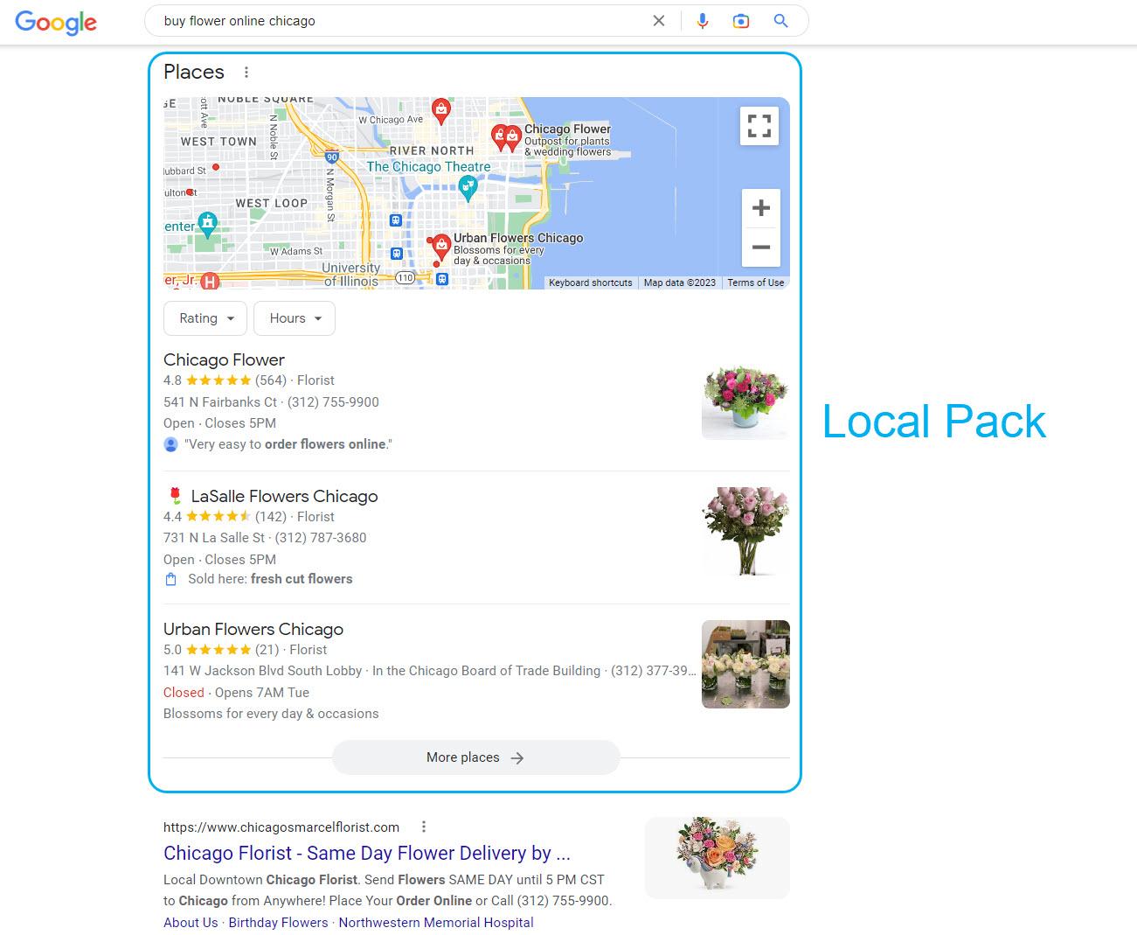Image resolution: width=1137 pixels, height=935 pixels.
Task: Click the Google logo
Action: (55, 23)
